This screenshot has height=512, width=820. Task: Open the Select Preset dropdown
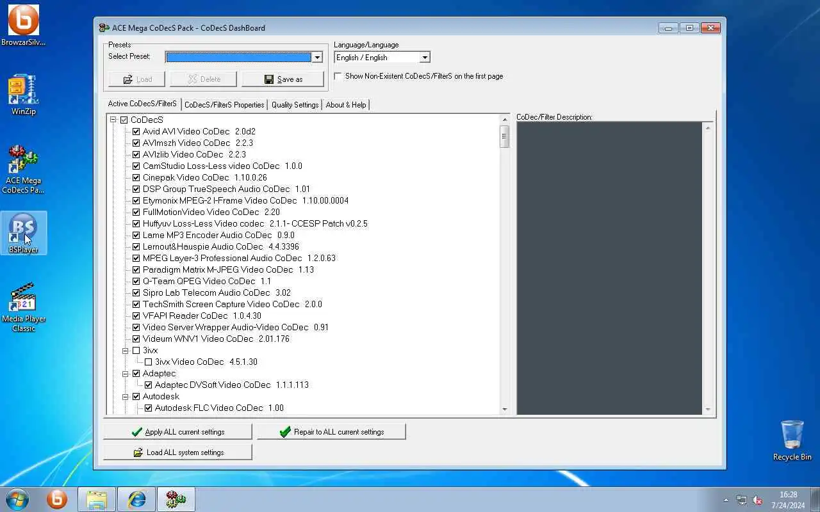point(316,57)
